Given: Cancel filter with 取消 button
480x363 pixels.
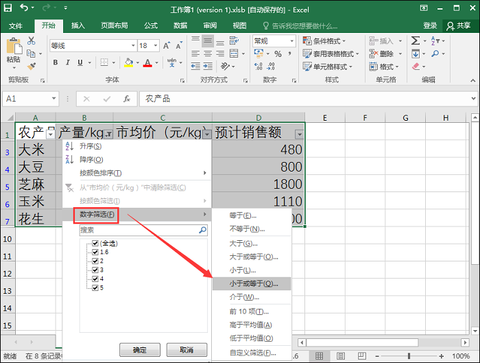Looking at the screenshot, I should pyautogui.click(x=187, y=350).
